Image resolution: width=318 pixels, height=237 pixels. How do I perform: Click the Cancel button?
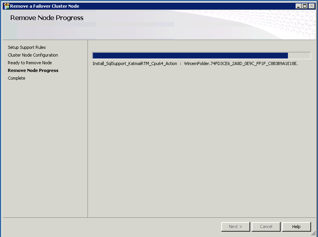coord(266,227)
